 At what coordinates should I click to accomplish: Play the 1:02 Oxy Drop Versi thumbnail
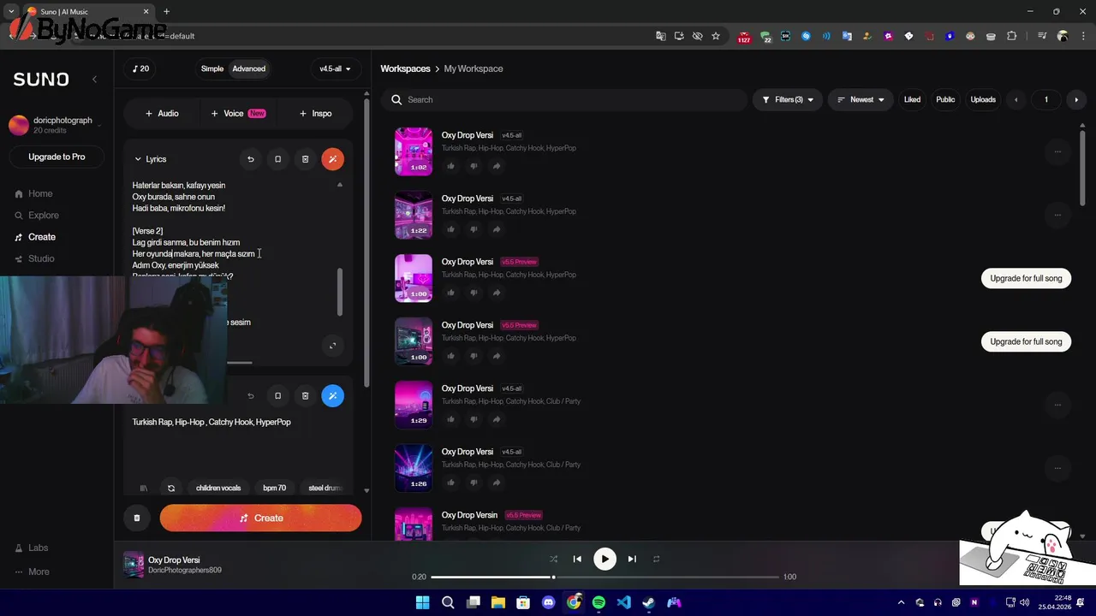click(x=414, y=151)
